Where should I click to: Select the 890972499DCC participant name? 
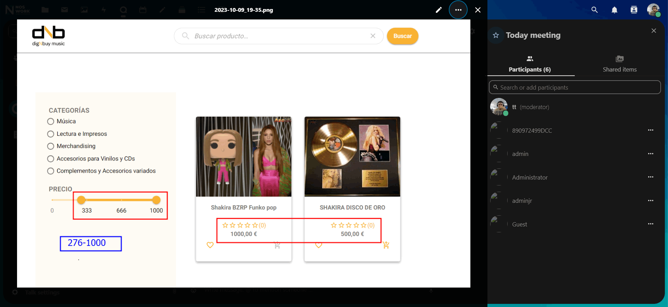click(x=532, y=131)
